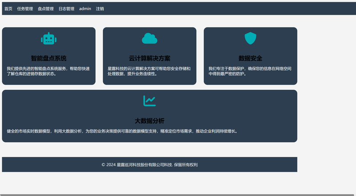Open the 盘点管理 menu item

46,8
